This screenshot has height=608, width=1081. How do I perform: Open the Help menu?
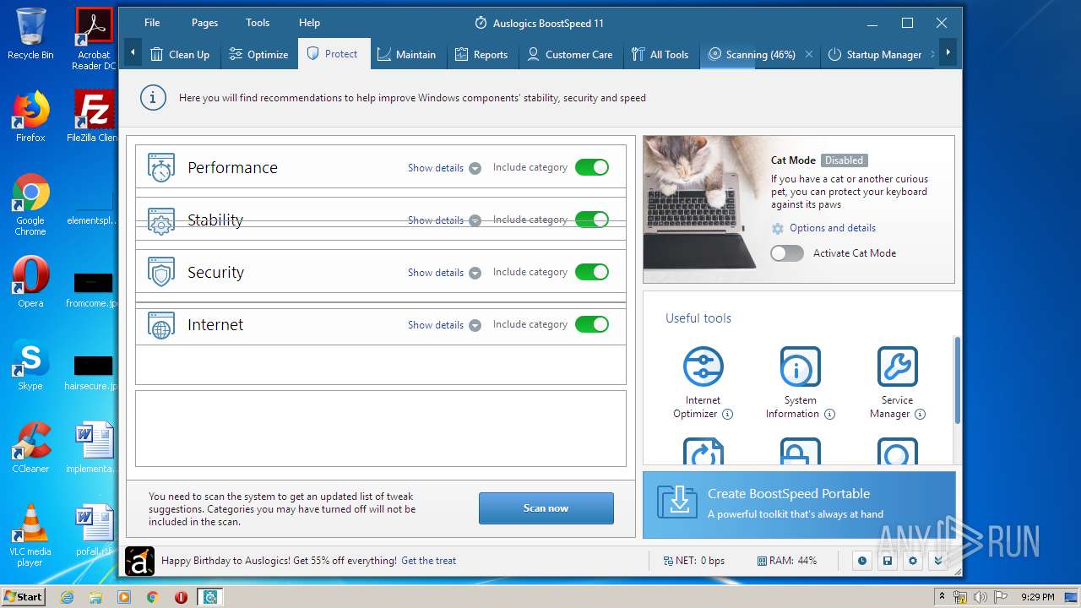pos(309,23)
